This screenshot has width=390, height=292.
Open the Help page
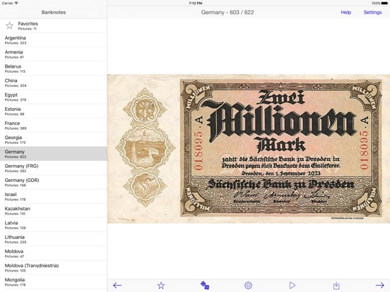[x=345, y=13]
